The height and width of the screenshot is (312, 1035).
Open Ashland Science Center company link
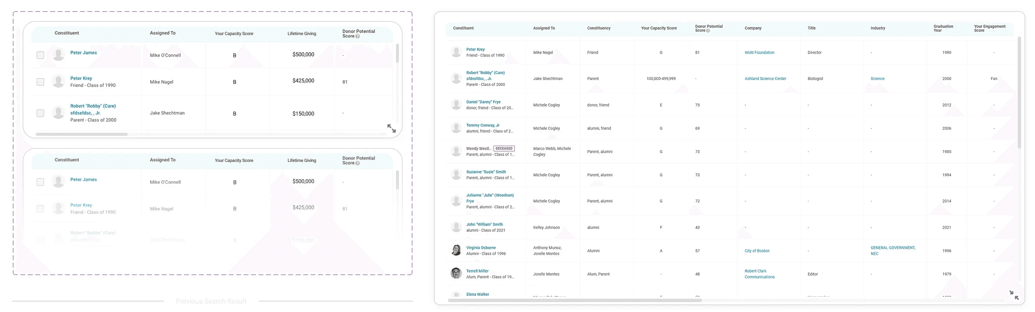click(x=765, y=78)
